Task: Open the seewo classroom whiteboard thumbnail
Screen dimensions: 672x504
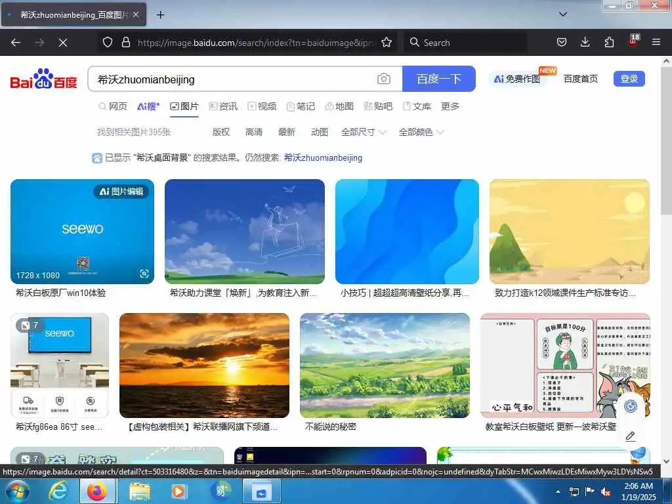Action: point(60,365)
